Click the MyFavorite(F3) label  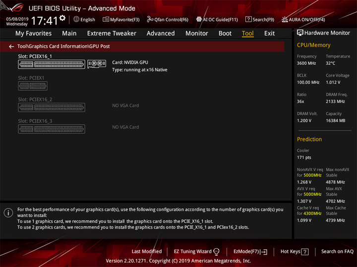pyautogui.click(x=124, y=20)
